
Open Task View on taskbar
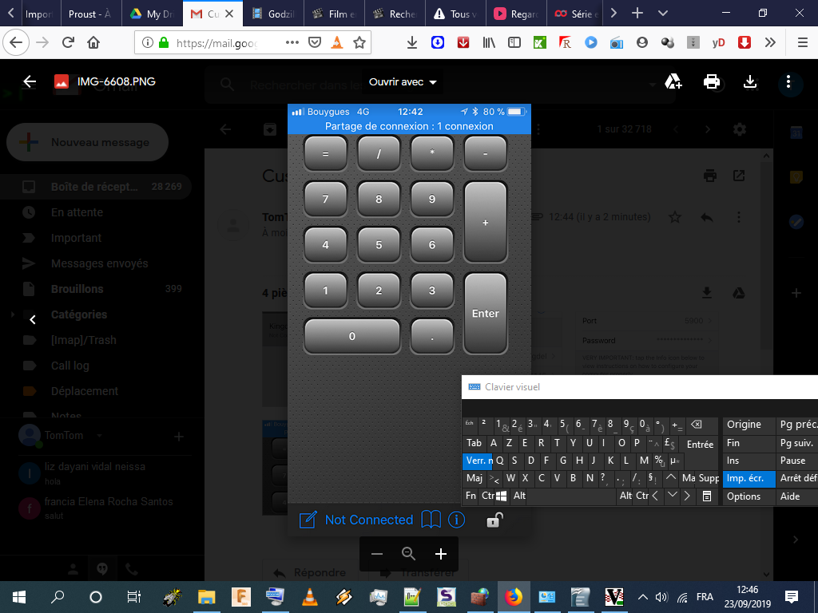tap(133, 597)
